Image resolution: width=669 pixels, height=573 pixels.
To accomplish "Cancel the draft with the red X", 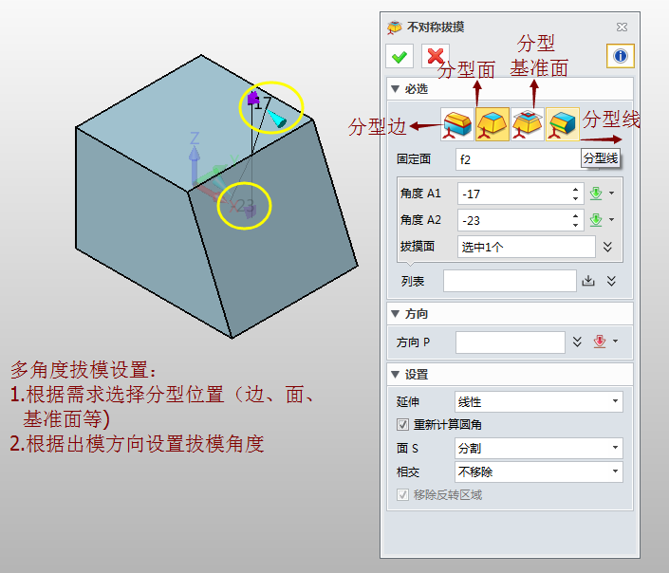I will point(435,57).
